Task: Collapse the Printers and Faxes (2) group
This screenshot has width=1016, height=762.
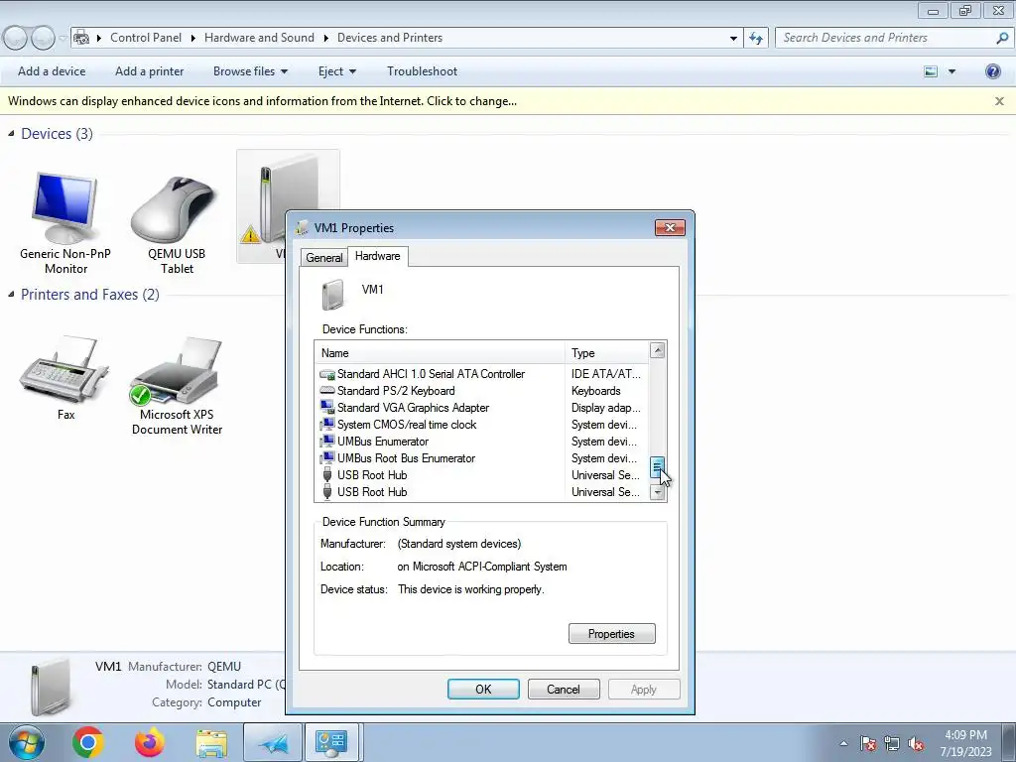Action: click(11, 294)
